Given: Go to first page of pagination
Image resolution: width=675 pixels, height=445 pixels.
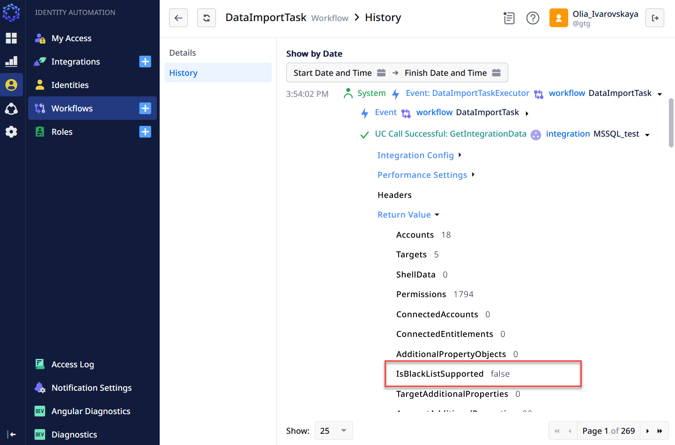Looking at the screenshot, I should pos(557,431).
